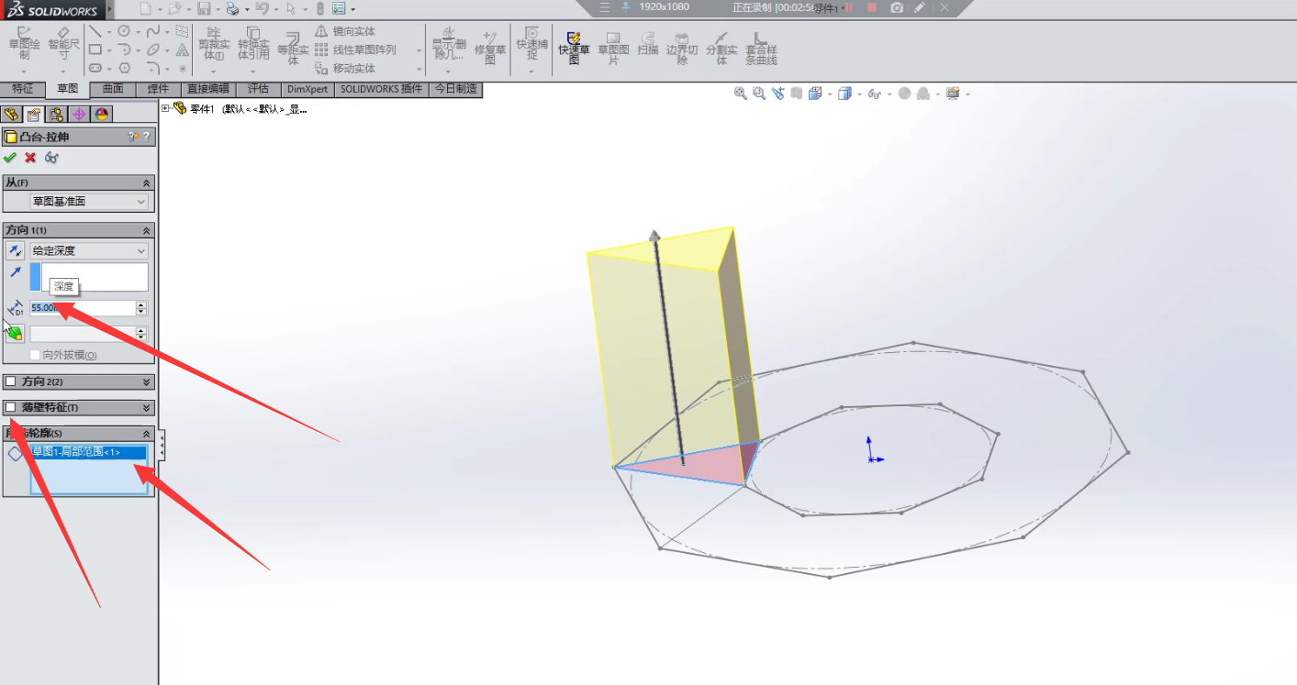Click the reverse direction icon beside 给定深度
This screenshot has width=1297, height=685.
point(16,250)
